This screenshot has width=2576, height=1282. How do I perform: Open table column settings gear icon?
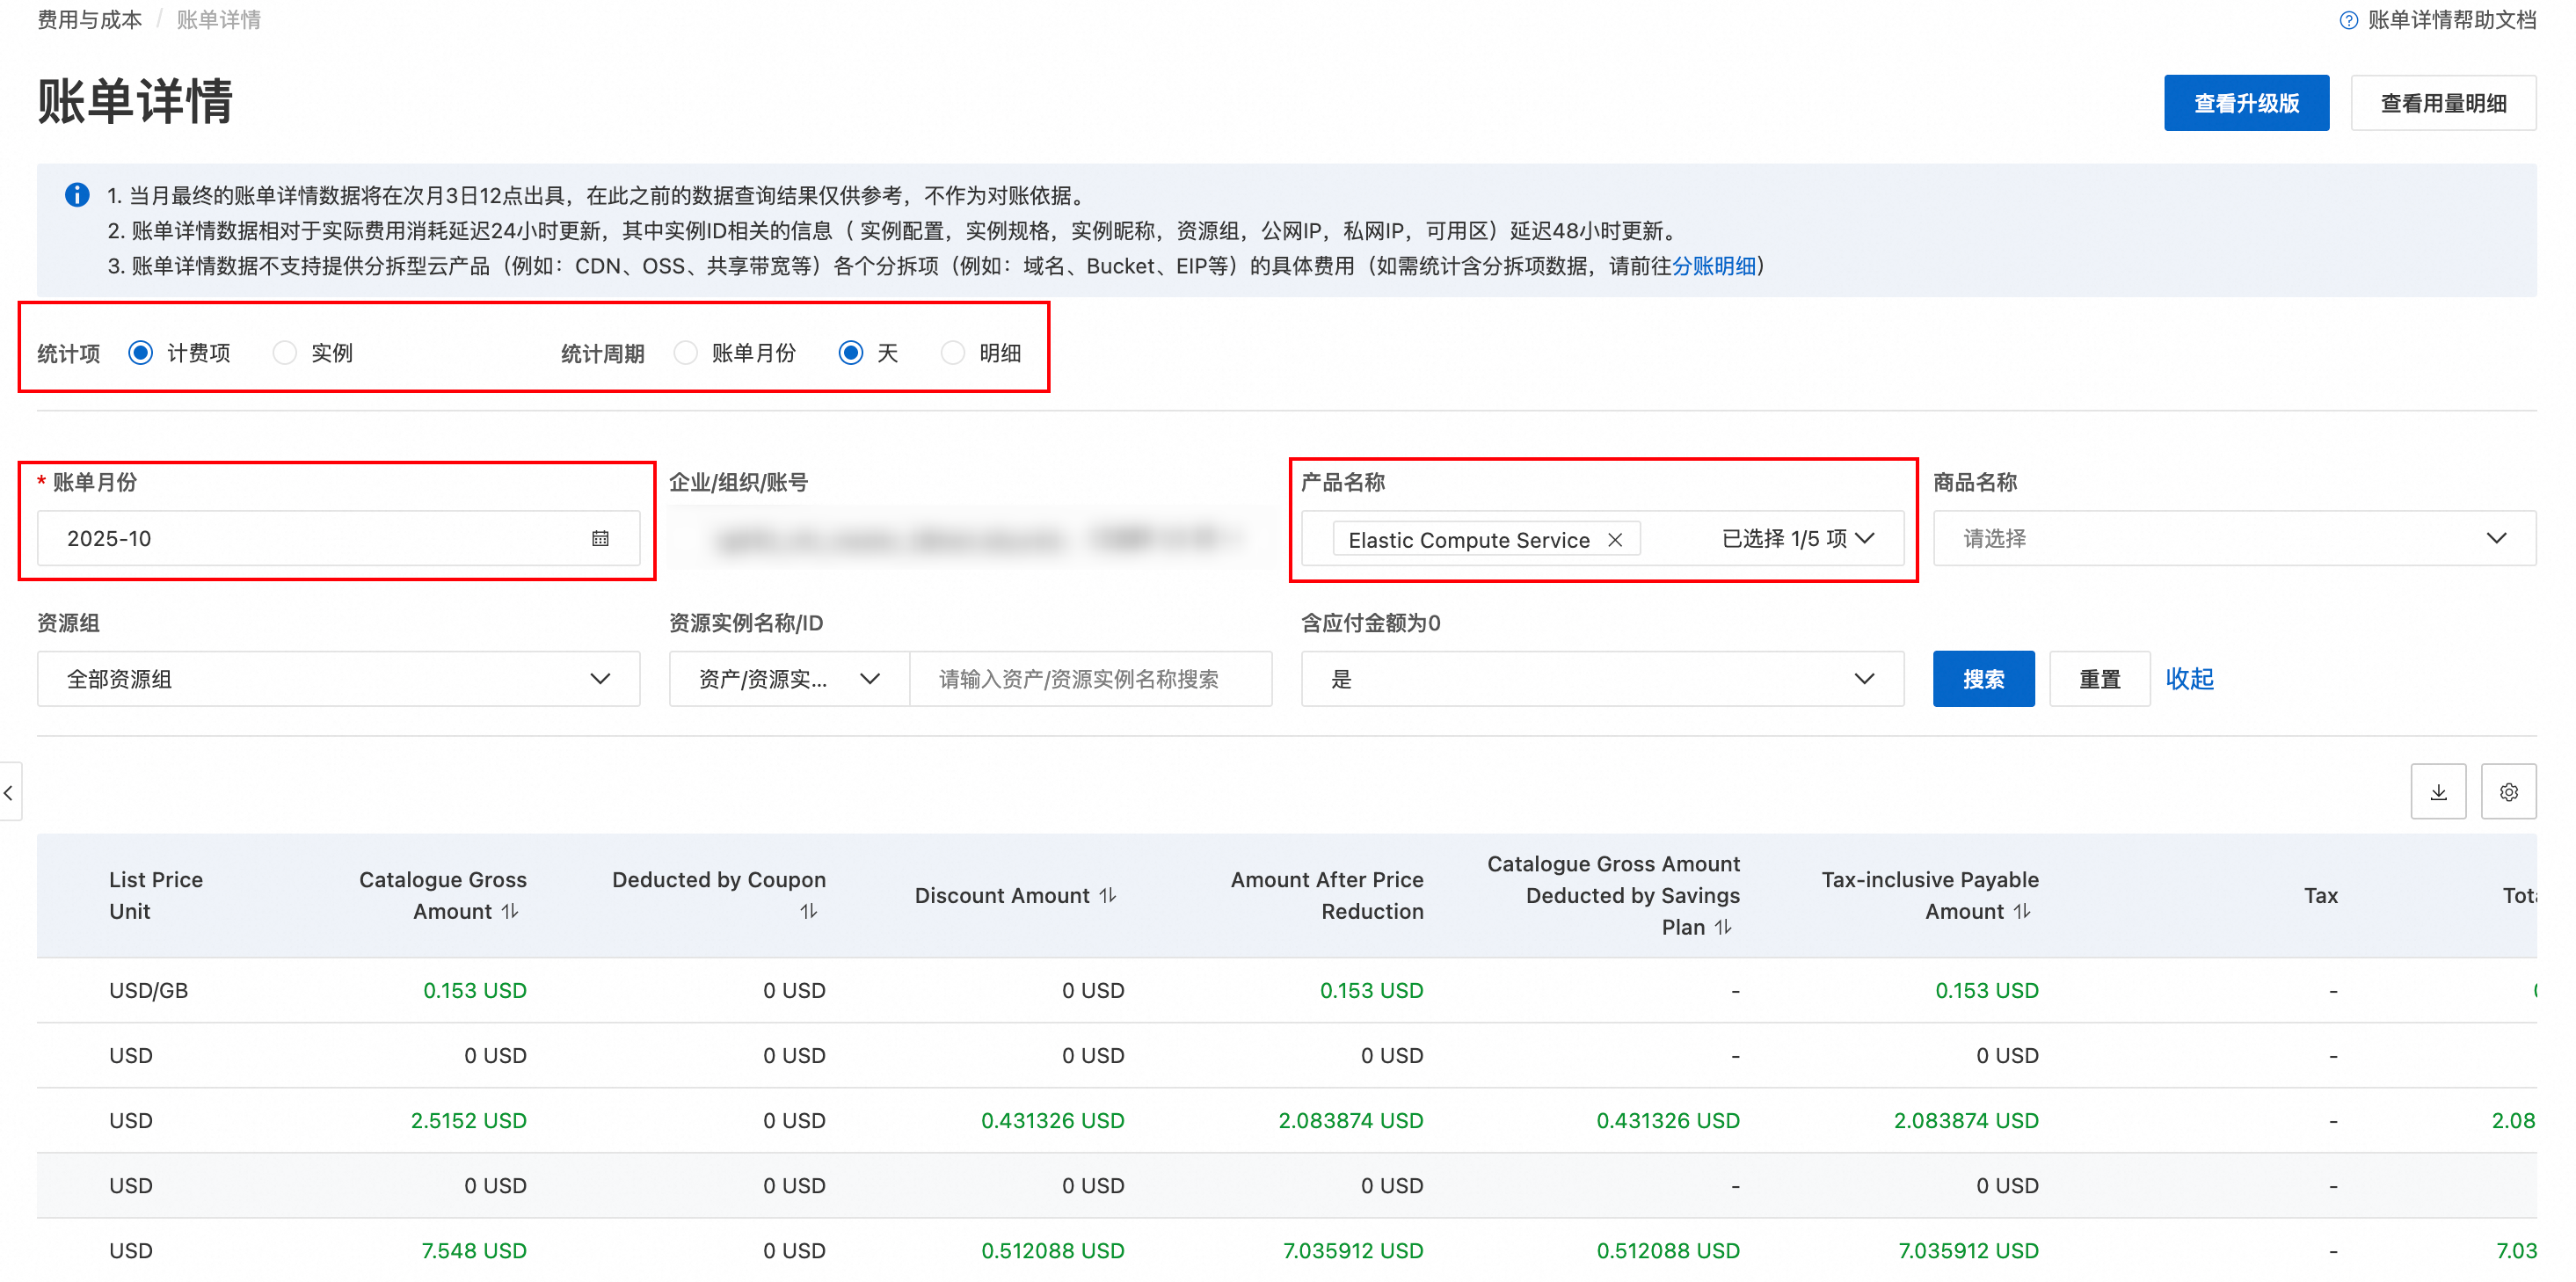coord(2507,792)
